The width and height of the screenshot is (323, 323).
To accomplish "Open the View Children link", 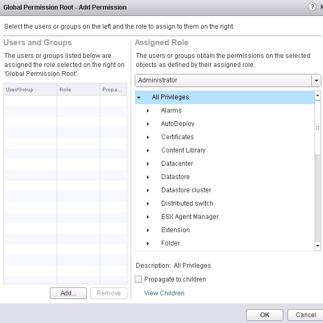I will [x=164, y=293].
